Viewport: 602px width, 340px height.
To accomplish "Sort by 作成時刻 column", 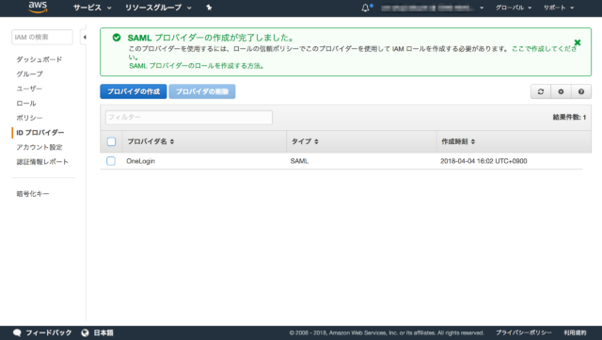I will (458, 141).
